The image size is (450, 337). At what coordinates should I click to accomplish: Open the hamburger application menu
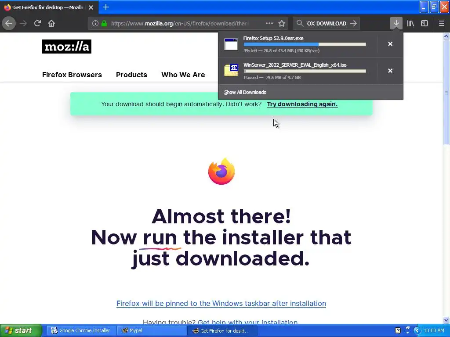point(441,23)
